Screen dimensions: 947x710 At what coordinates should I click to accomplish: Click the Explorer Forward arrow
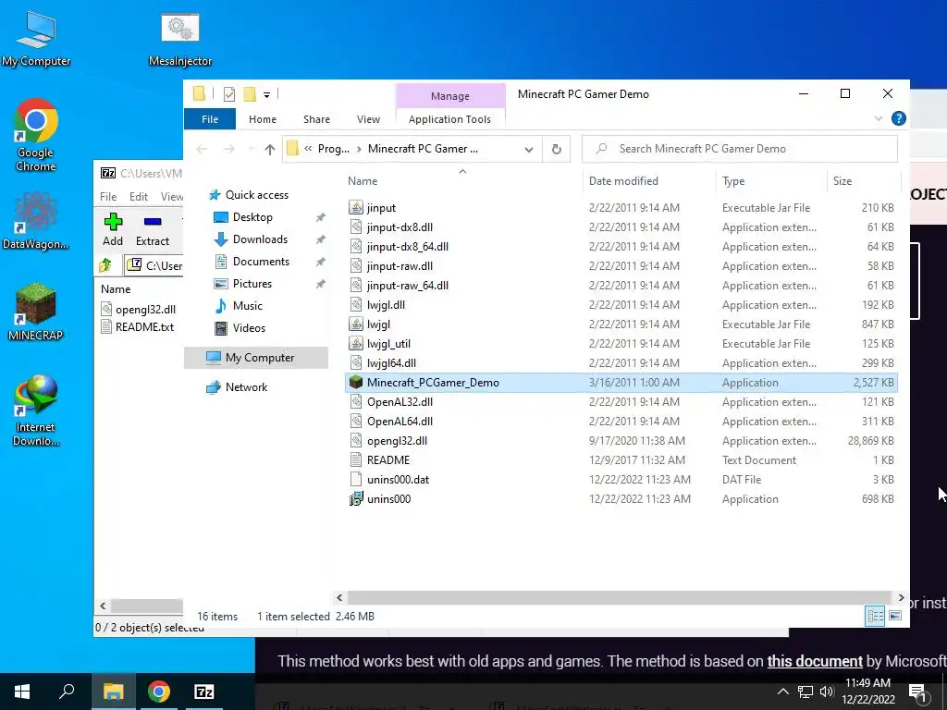click(229, 149)
